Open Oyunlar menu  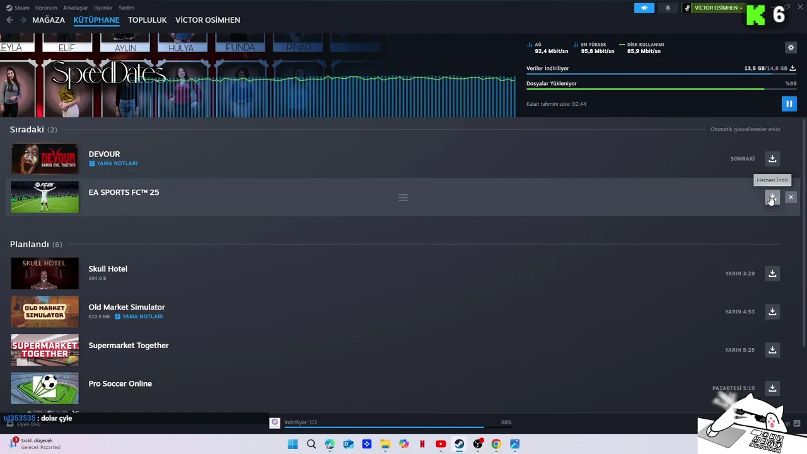point(103,8)
